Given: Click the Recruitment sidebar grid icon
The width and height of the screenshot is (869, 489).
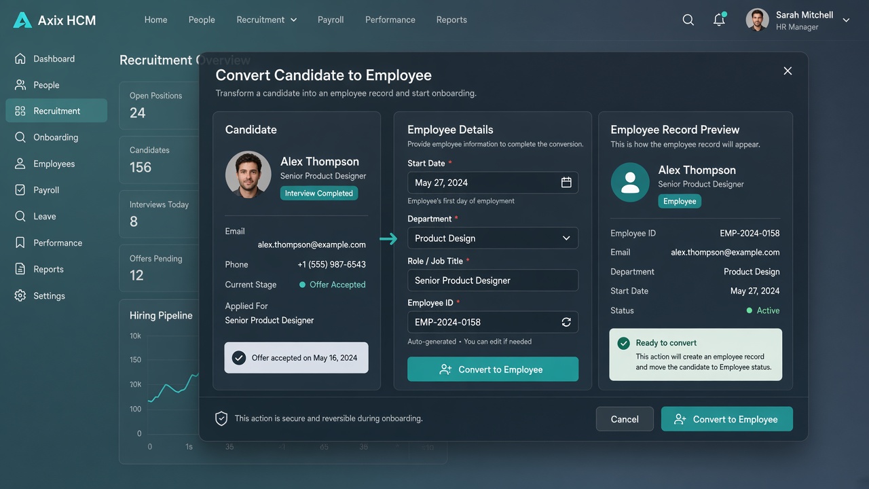Looking at the screenshot, I should tap(20, 111).
